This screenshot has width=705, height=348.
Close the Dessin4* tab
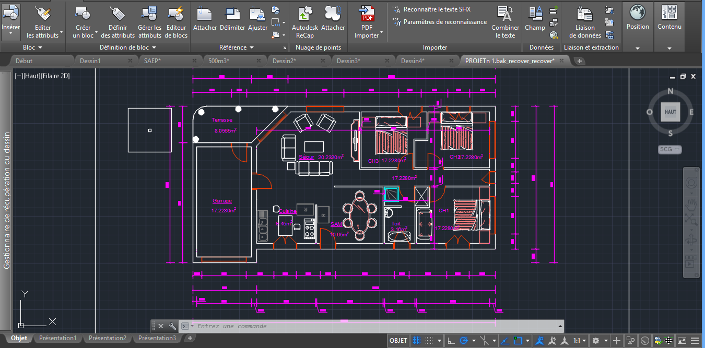pyautogui.click(x=452, y=61)
